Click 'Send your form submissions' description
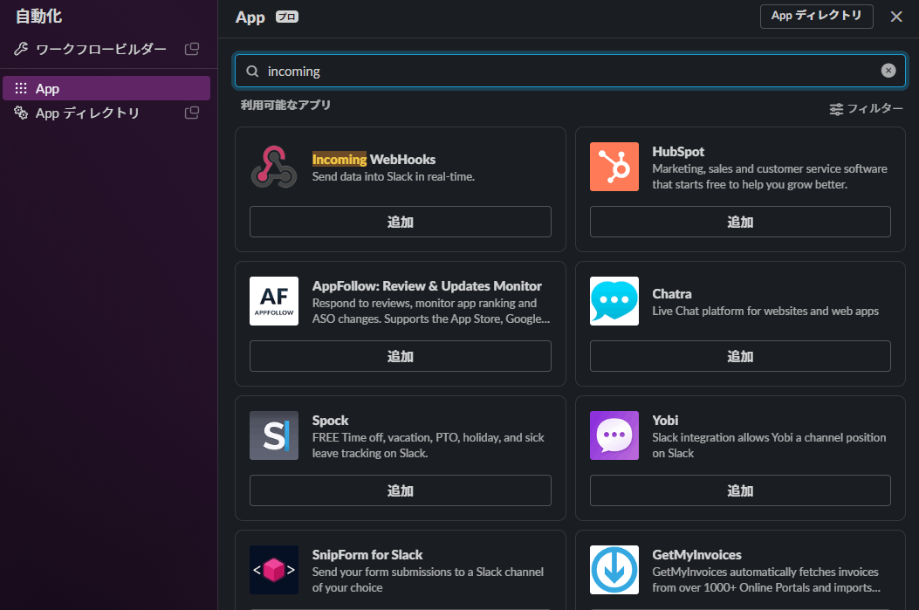 coord(428,579)
